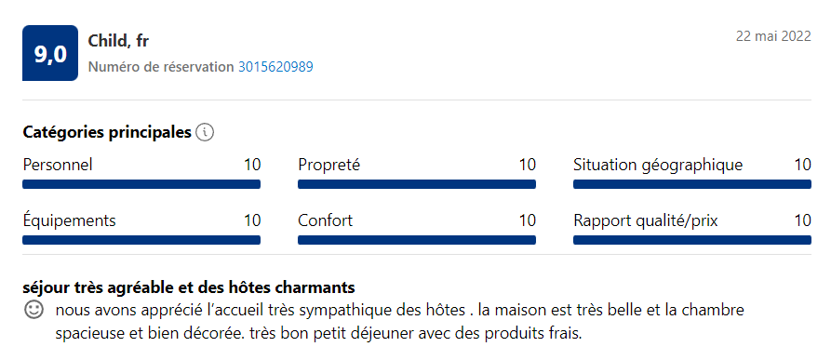Viewport: 831px width, 360px height.
Task: Click the Propreté rating bar
Action: click(417, 184)
